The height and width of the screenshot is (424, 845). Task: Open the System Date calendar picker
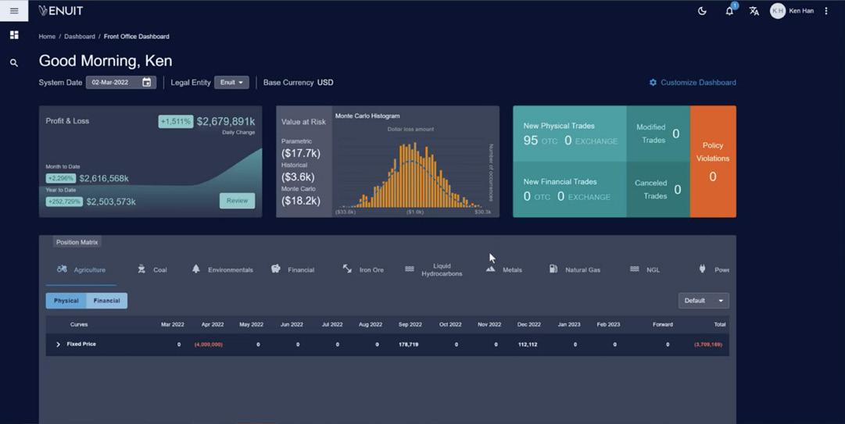click(147, 82)
